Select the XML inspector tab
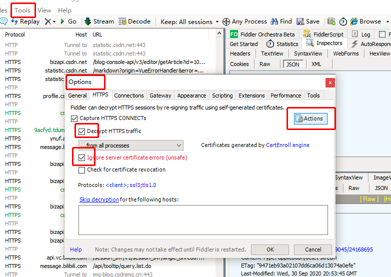Viewport: 391px width, 277px height. (x=316, y=64)
